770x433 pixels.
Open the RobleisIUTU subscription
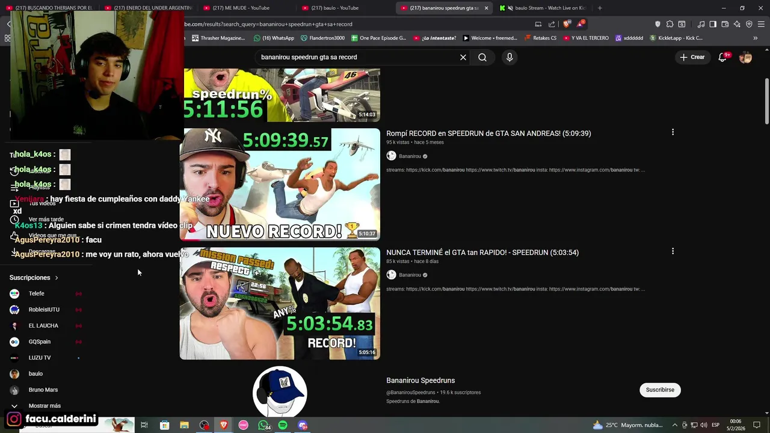tap(45, 310)
